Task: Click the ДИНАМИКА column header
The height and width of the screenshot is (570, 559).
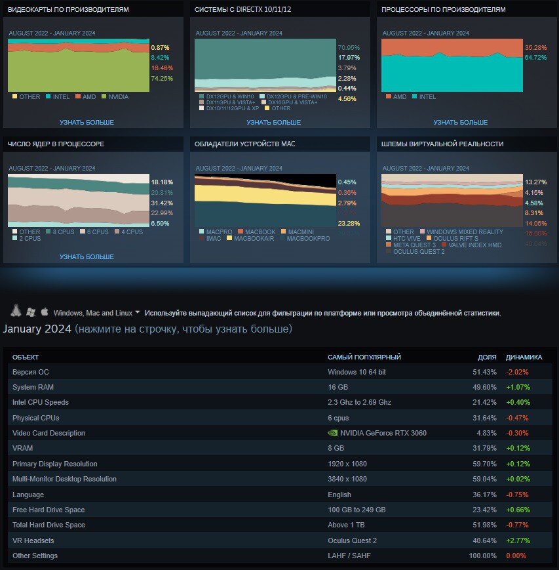Action: tap(524, 357)
